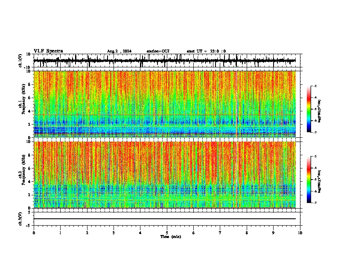Click the "1" tick on the time axis

[61, 233]
